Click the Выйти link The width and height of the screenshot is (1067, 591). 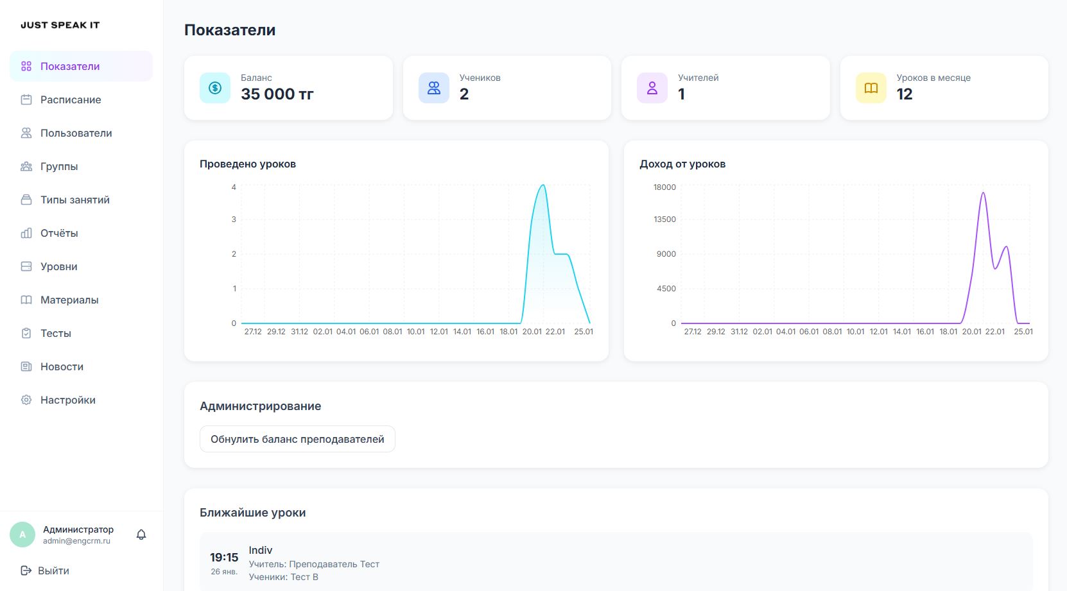tap(54, 570)
